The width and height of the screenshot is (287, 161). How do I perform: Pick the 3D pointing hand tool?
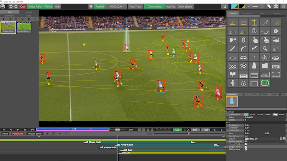pos(265,40)
